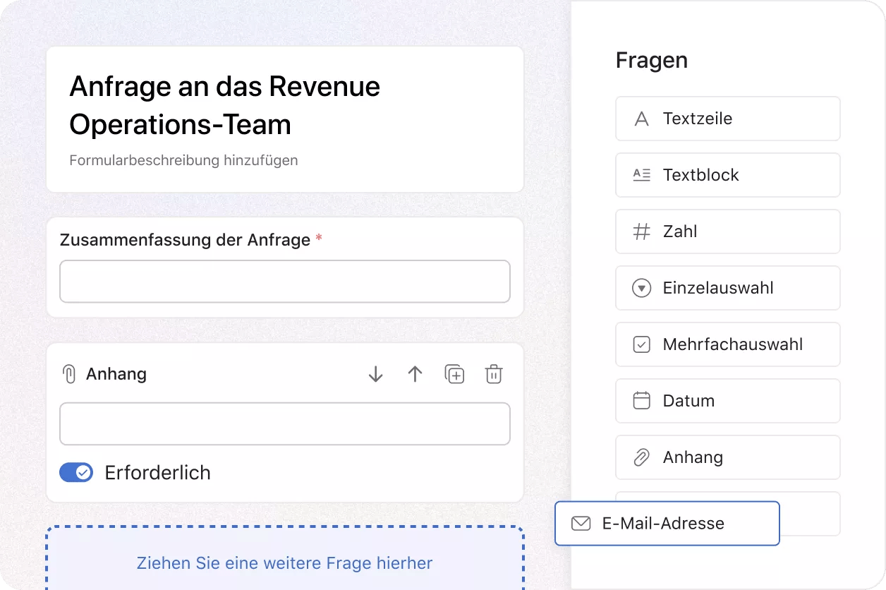This screenshot has height=590, width=886.
Task: Add a Textblock question
Action: click(x=727, y=175)
